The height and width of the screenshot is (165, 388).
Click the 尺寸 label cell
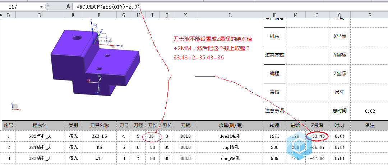[x=340, y=92]
